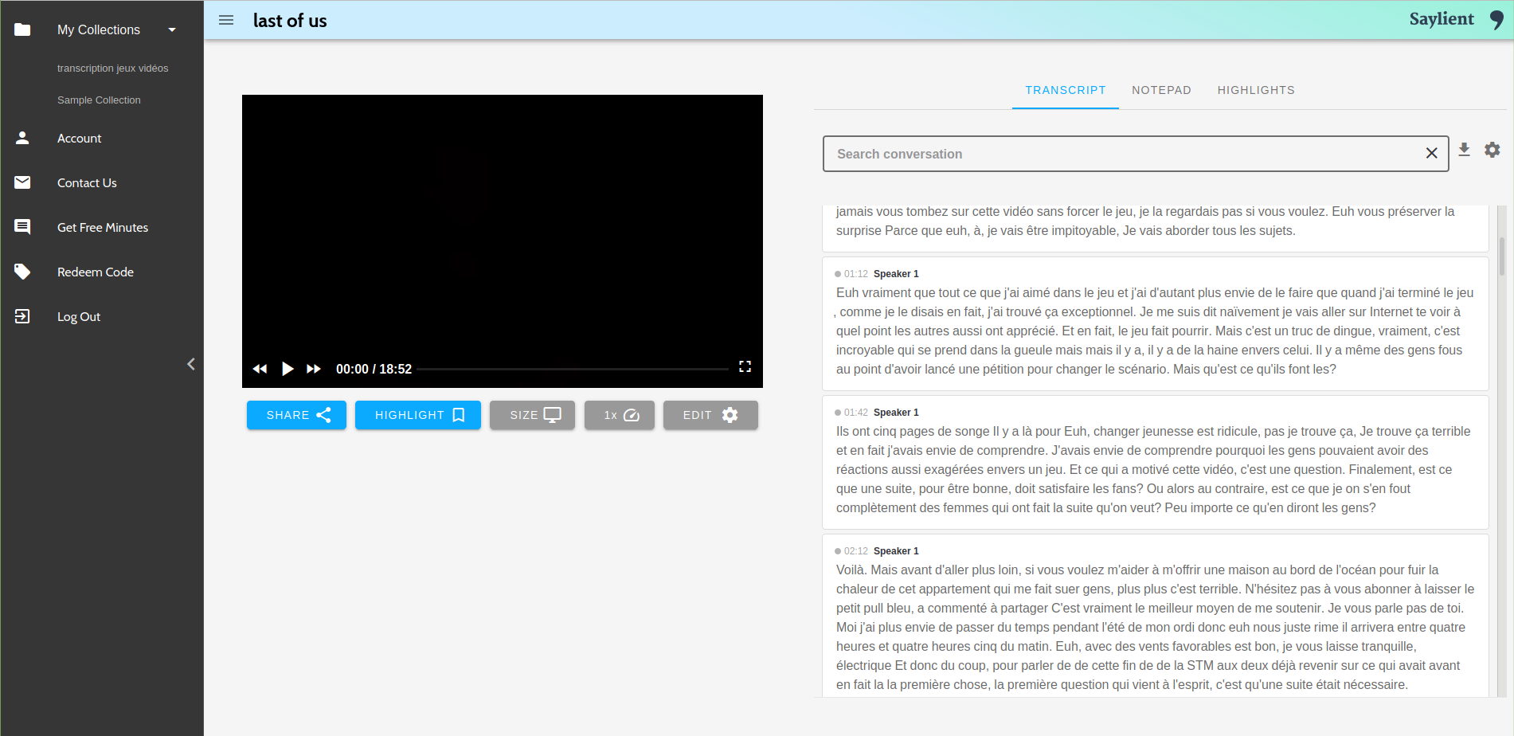Click the Share button
Image resolution: width=1514 pixels, height=736 pixels.
pyautogui.click(x=296, y=415)
